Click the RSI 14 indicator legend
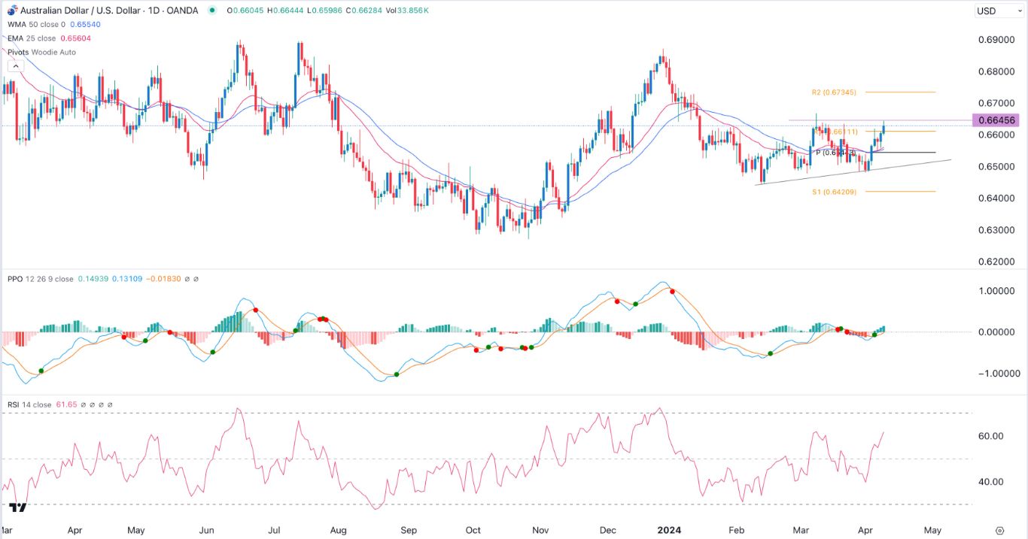This screenshot has height=539, width=1028. tap(30, 404)
